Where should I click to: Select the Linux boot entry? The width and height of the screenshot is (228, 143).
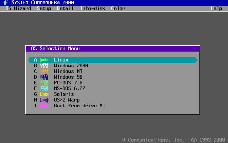61,60
